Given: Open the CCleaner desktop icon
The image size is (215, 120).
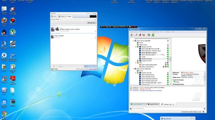Looking at the screenshot, I should pyautogui.click(x=4, y=79).
